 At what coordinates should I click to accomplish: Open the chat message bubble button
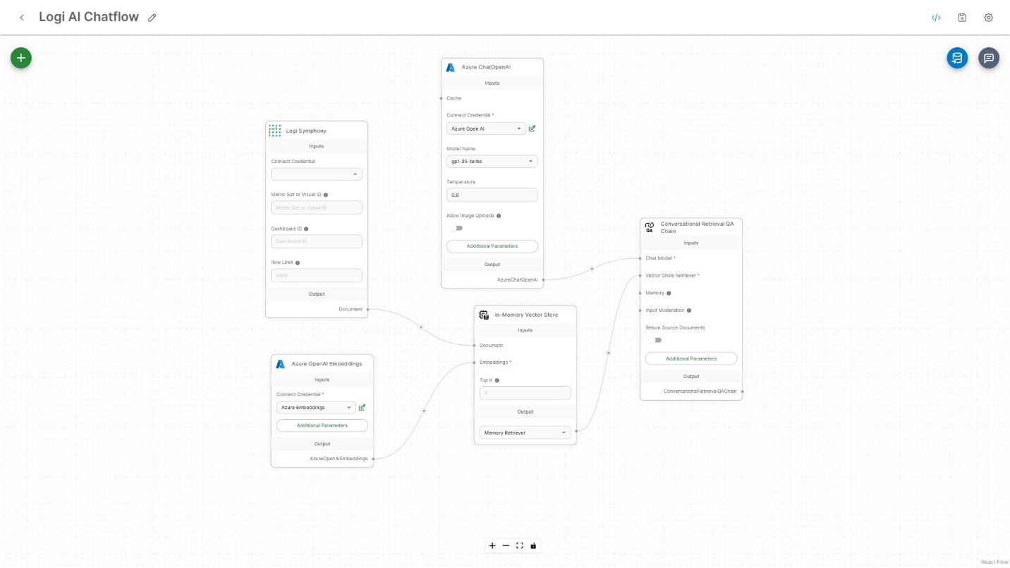pyautogui.click(x=988, y=58)
